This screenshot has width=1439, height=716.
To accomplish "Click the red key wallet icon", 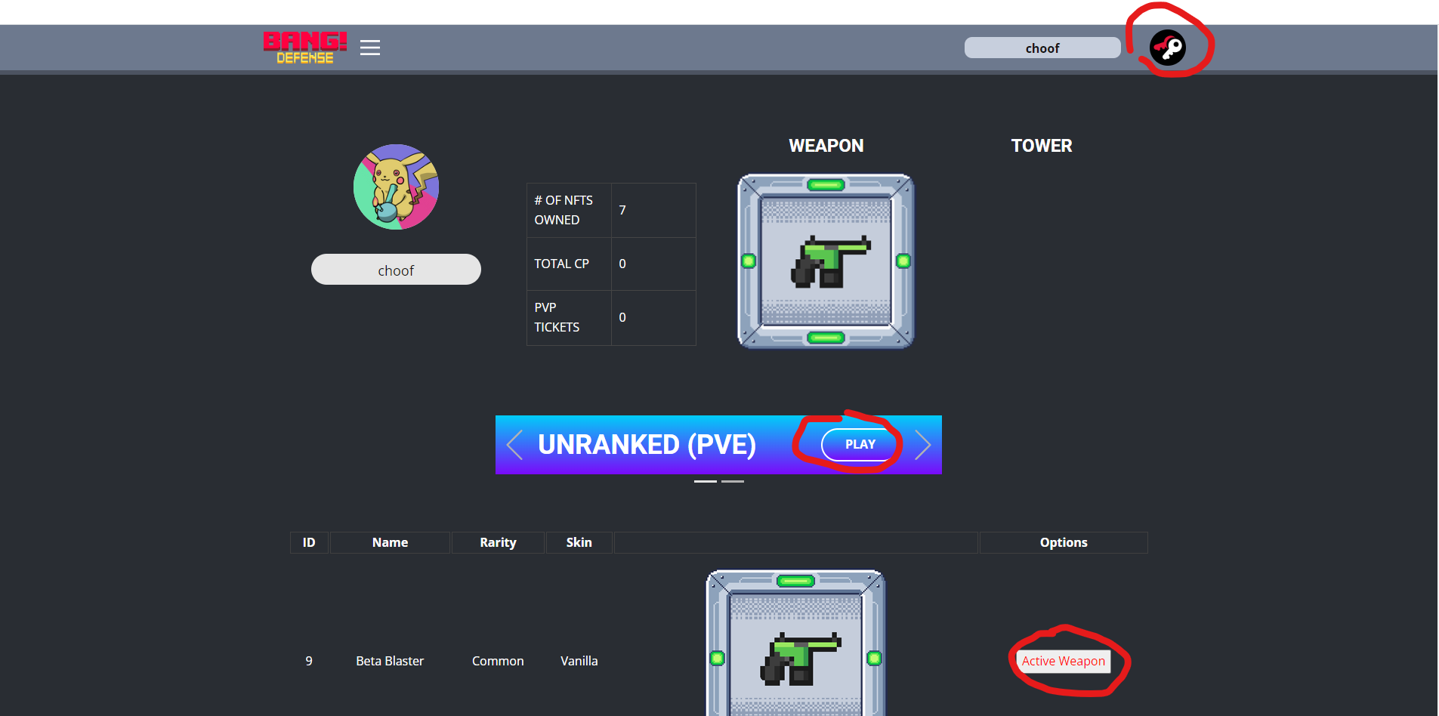I will [x=1168, y=48].
